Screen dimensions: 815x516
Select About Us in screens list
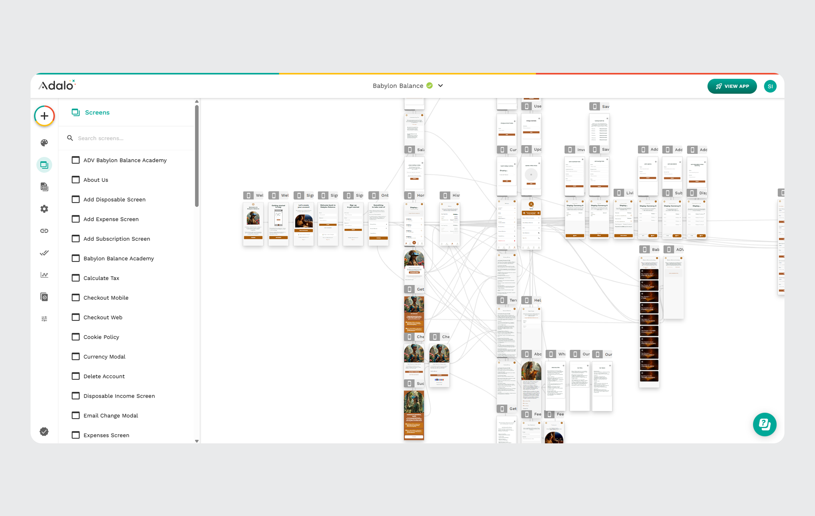coord(96,180)
